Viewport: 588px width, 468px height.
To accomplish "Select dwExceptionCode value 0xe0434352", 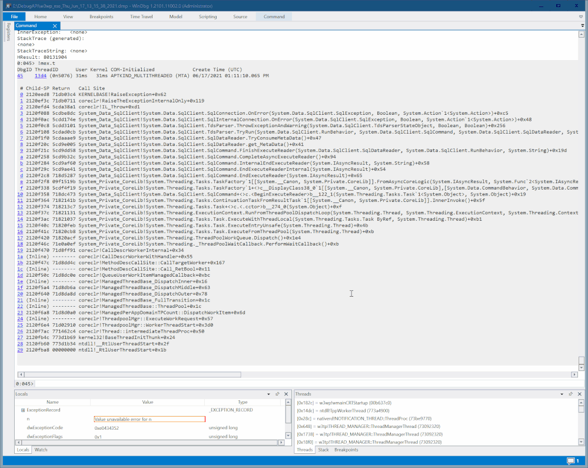I will point(107,428).
